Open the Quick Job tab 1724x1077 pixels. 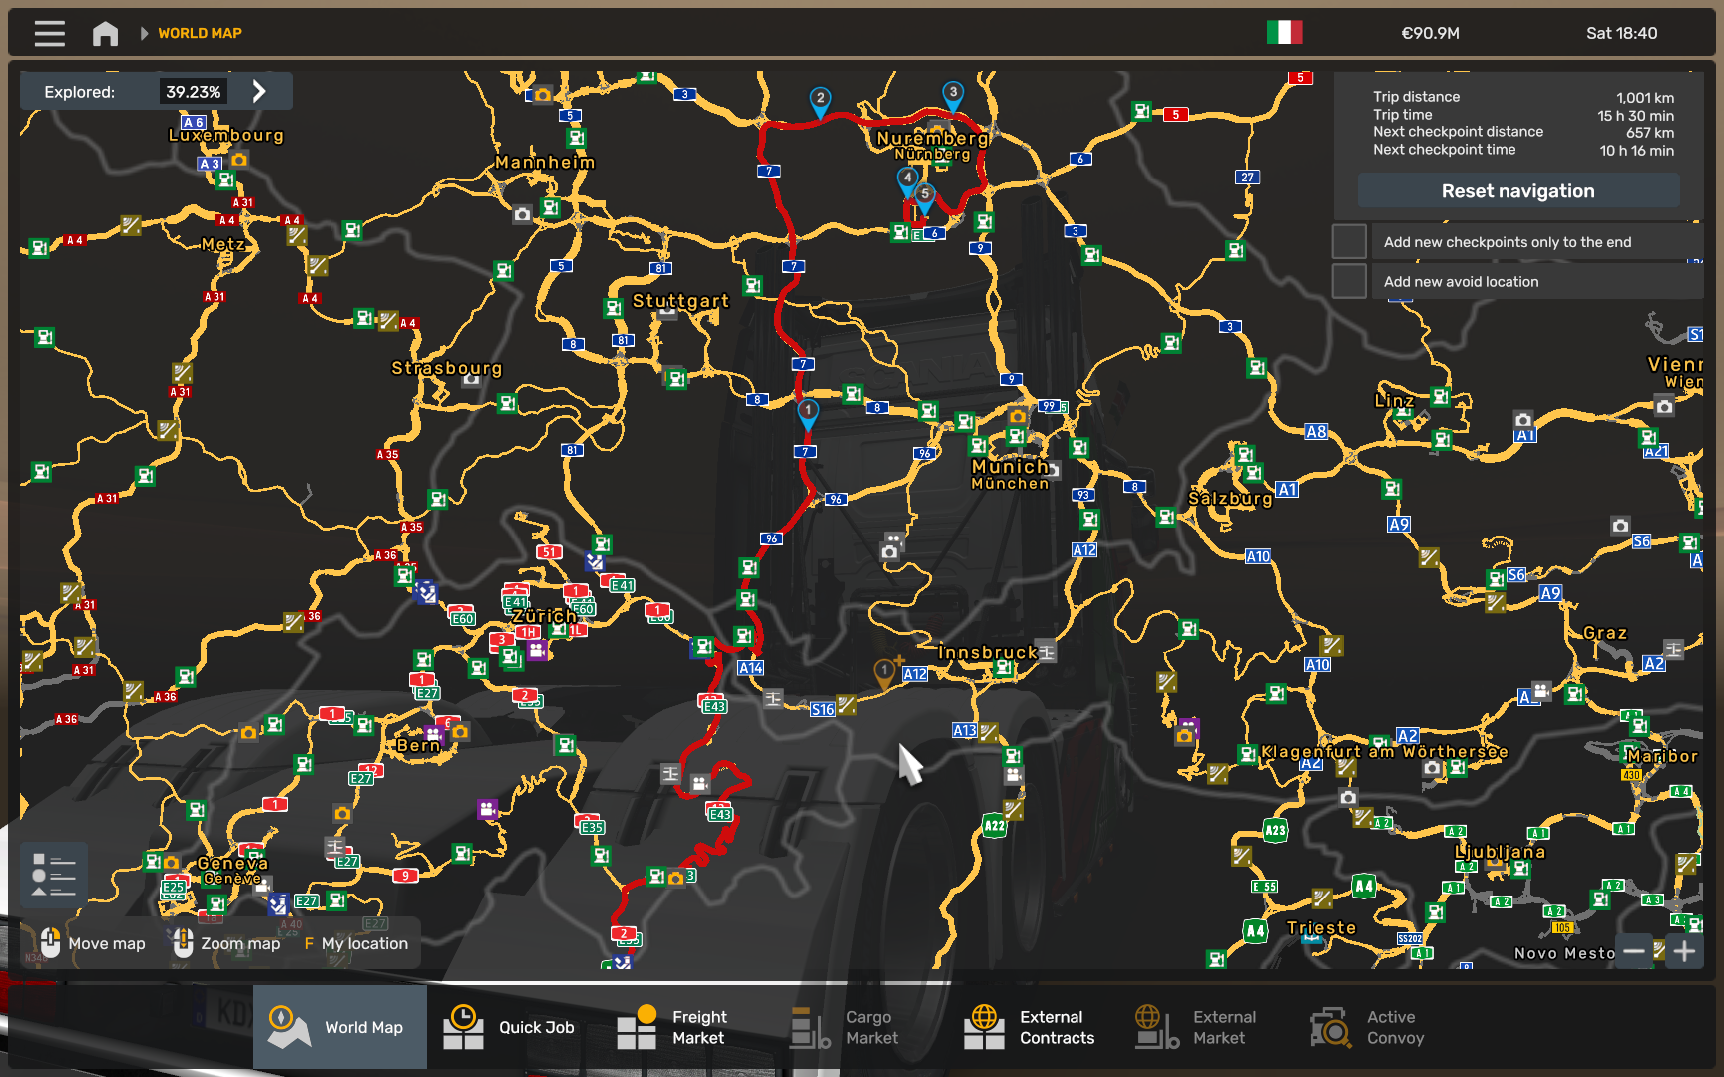(x=512, y=1027)
